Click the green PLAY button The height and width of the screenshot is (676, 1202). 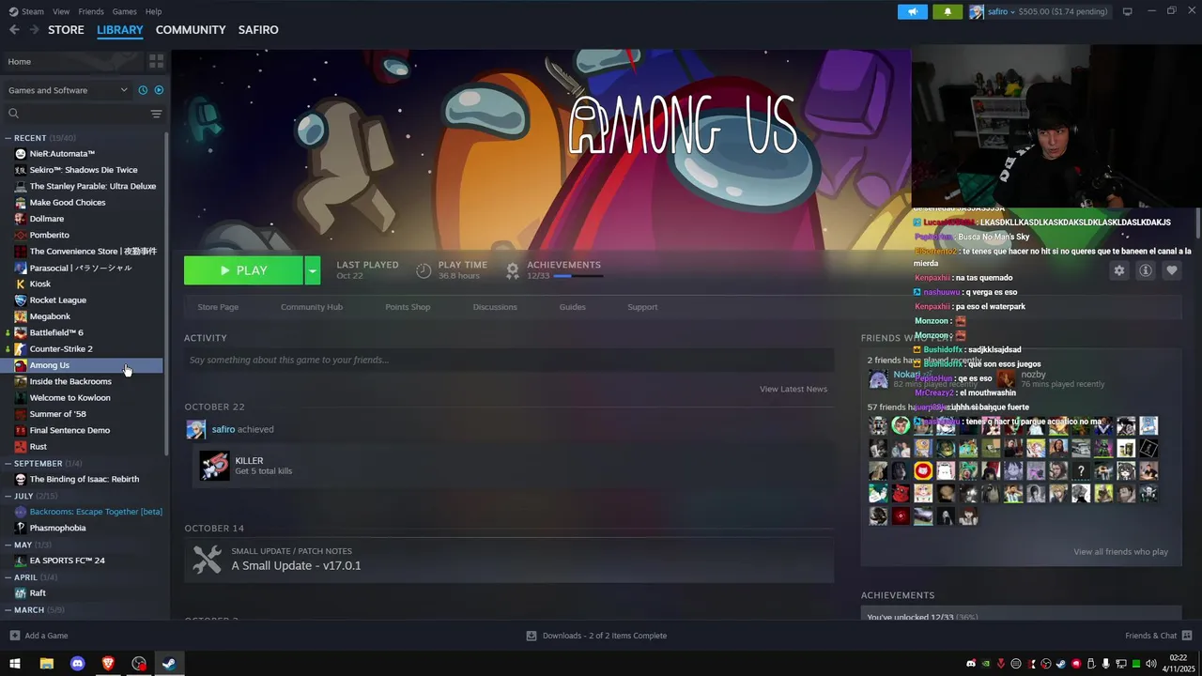243,270
